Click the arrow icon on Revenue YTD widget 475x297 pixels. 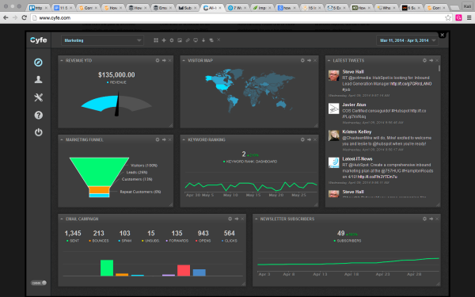(164, 61)
